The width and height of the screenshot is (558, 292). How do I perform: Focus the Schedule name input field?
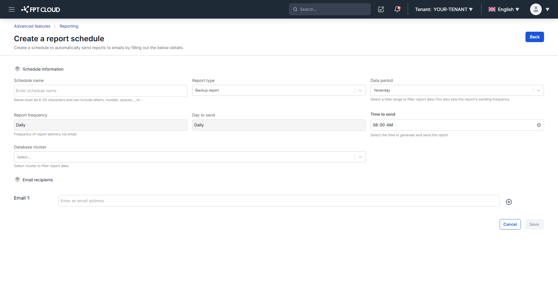(x=101, y=91)
